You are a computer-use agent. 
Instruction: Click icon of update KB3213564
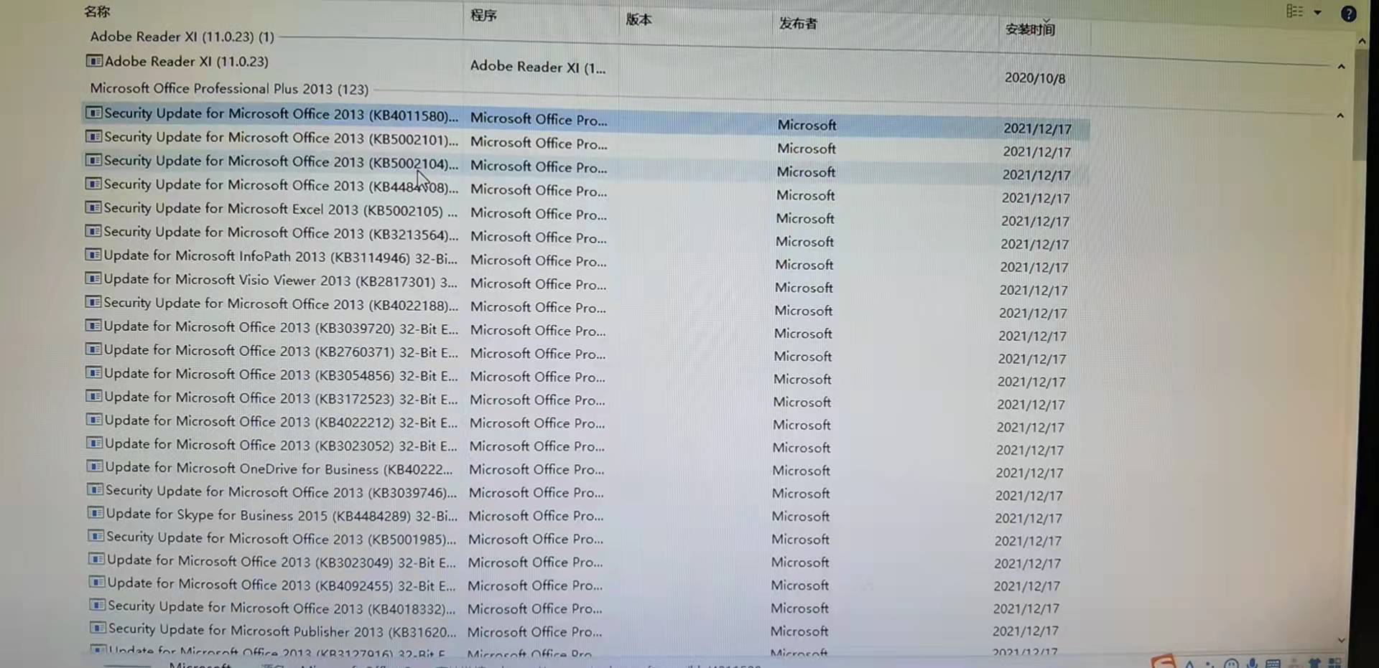(93, 231)
